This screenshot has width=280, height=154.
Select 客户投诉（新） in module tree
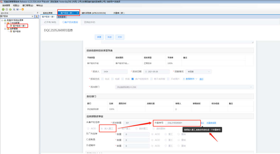(19, 26)
